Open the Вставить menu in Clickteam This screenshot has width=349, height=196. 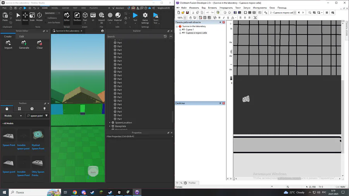coord(212,8)
